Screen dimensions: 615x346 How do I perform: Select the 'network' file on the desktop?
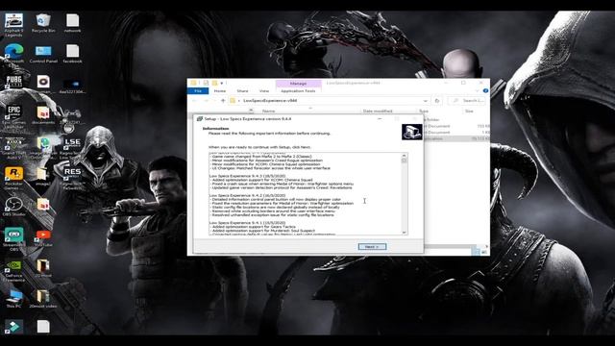(72, 23)
